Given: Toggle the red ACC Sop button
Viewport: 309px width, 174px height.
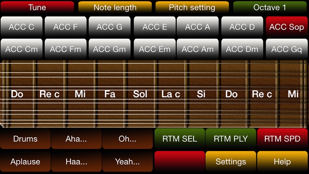Looking at the screenshot, I should (286, 27).
